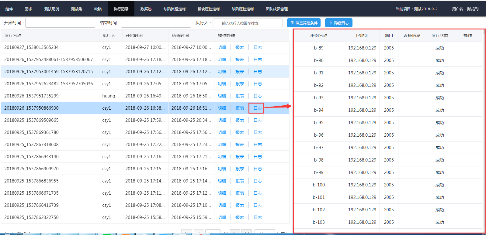Select row 20180926_1537953001459-1537953120715
The height and width of the screenshot is (235, 486).
(x=49, y=72)
